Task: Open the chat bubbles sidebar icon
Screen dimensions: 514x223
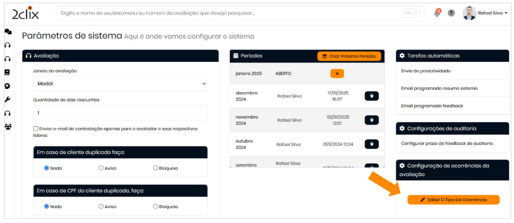Action: tap(8, 32)
